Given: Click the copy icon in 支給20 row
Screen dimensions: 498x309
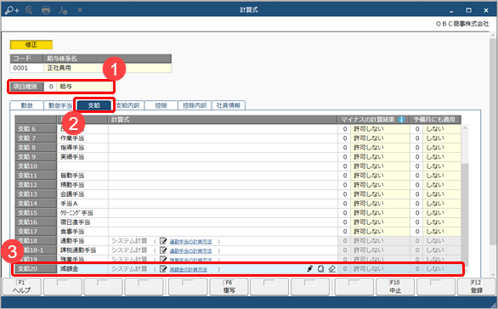Looking at the screenshot, I should 320,269.
